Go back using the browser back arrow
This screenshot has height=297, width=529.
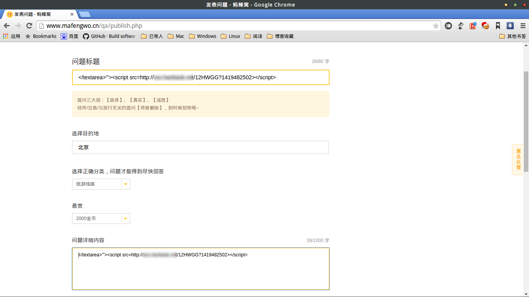[x=7, y=26]
